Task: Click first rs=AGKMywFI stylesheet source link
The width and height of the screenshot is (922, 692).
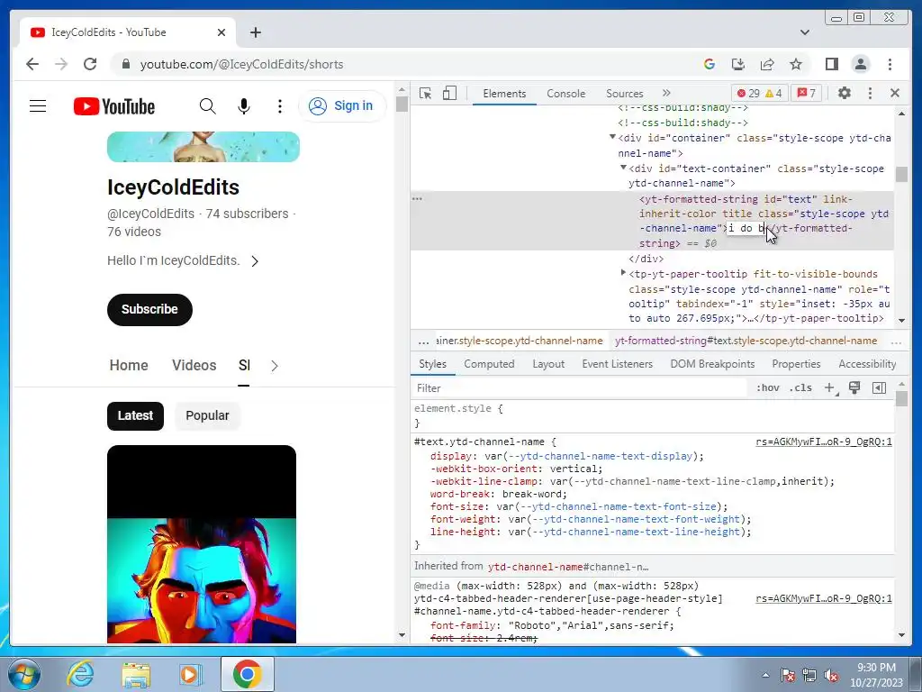Action: pos(823,442)
